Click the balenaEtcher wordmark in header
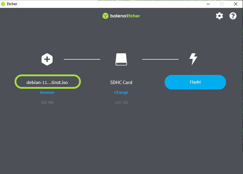This screenshot has height=174, width=243. 125,16
